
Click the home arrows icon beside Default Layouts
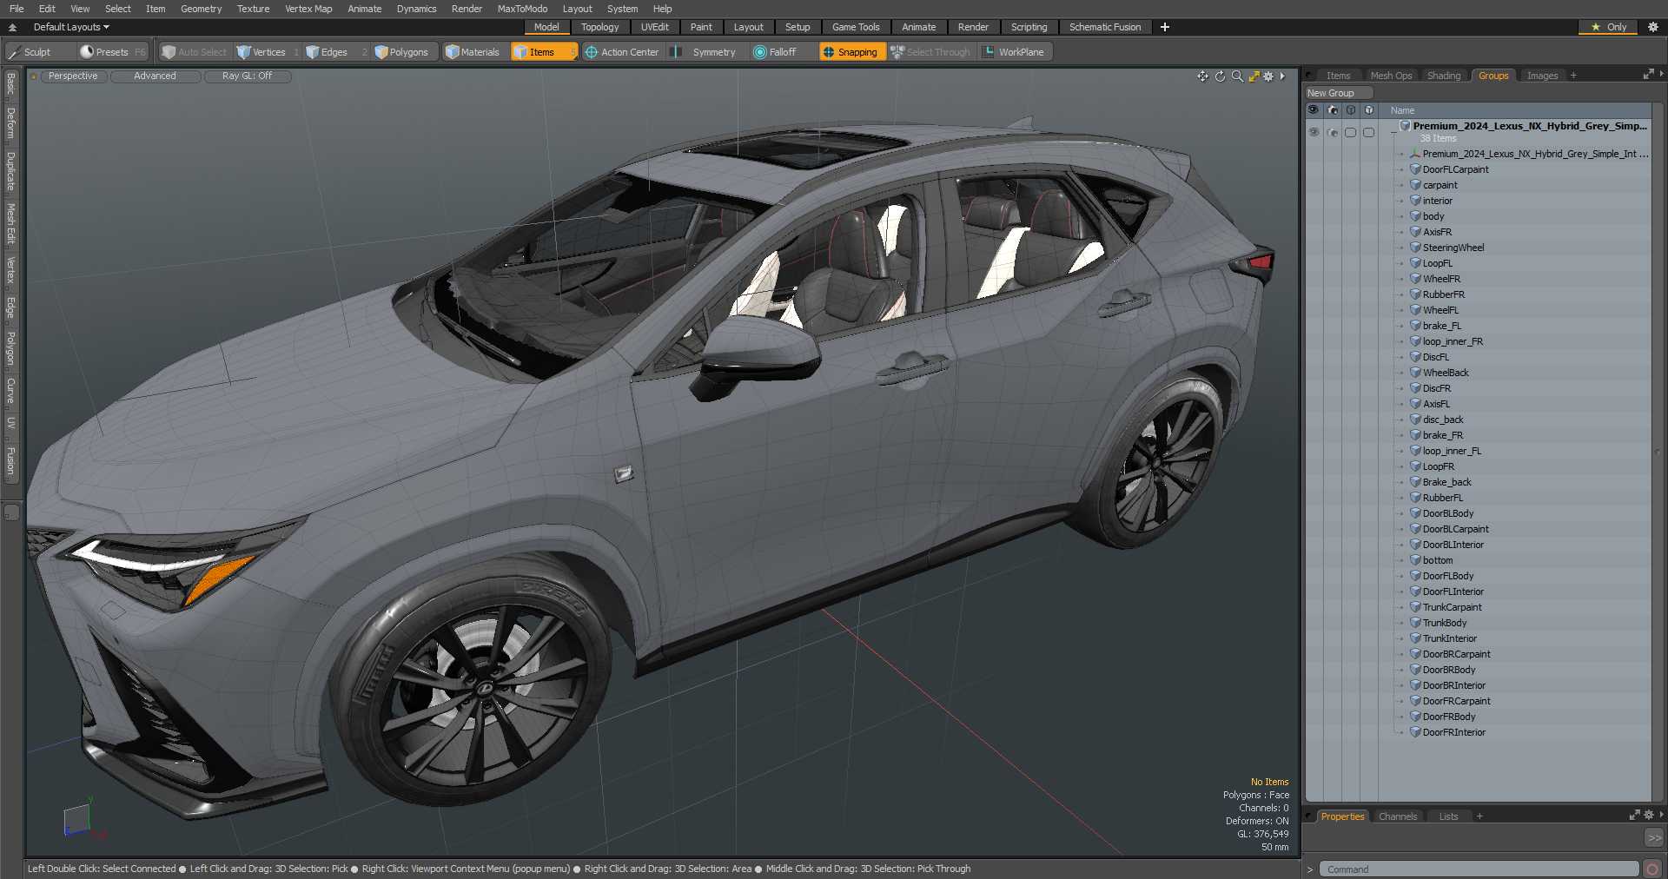[x=12, y=27]
